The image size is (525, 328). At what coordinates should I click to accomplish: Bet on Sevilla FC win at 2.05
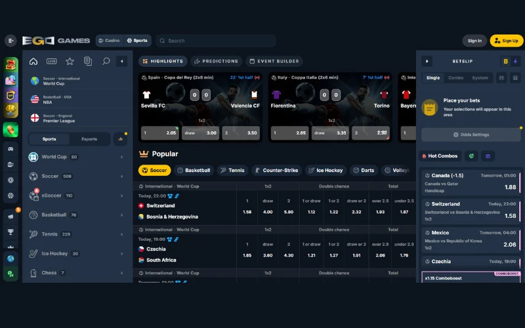coord(159,133)
